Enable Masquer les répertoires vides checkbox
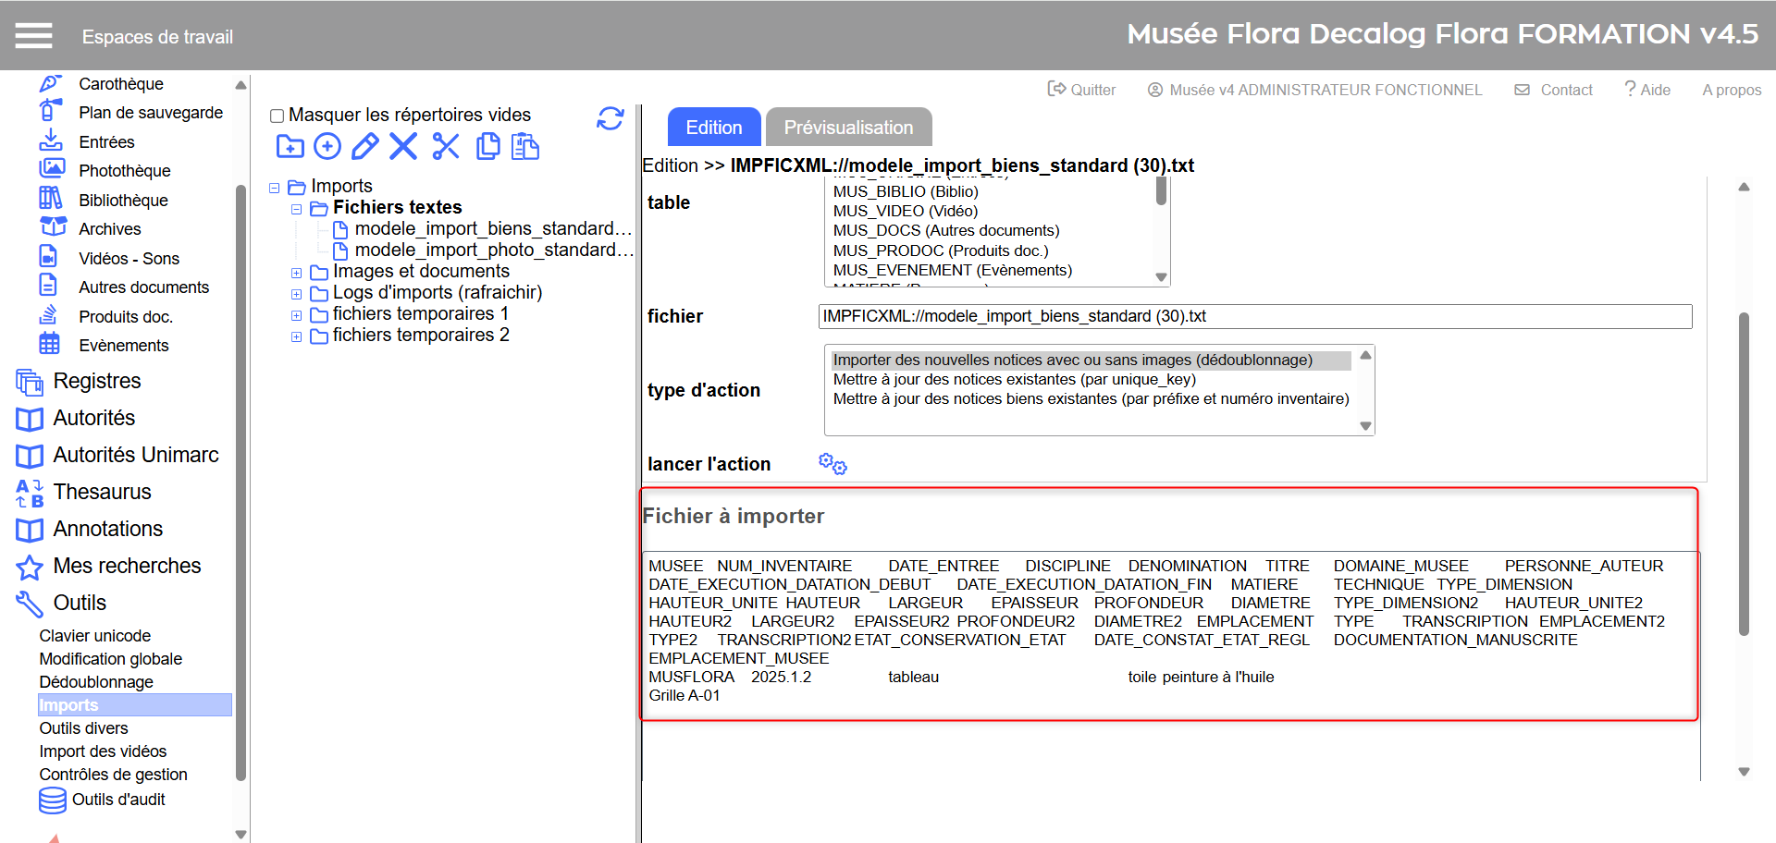Viewport: 1776px width, 843px height. click(277, 116)
